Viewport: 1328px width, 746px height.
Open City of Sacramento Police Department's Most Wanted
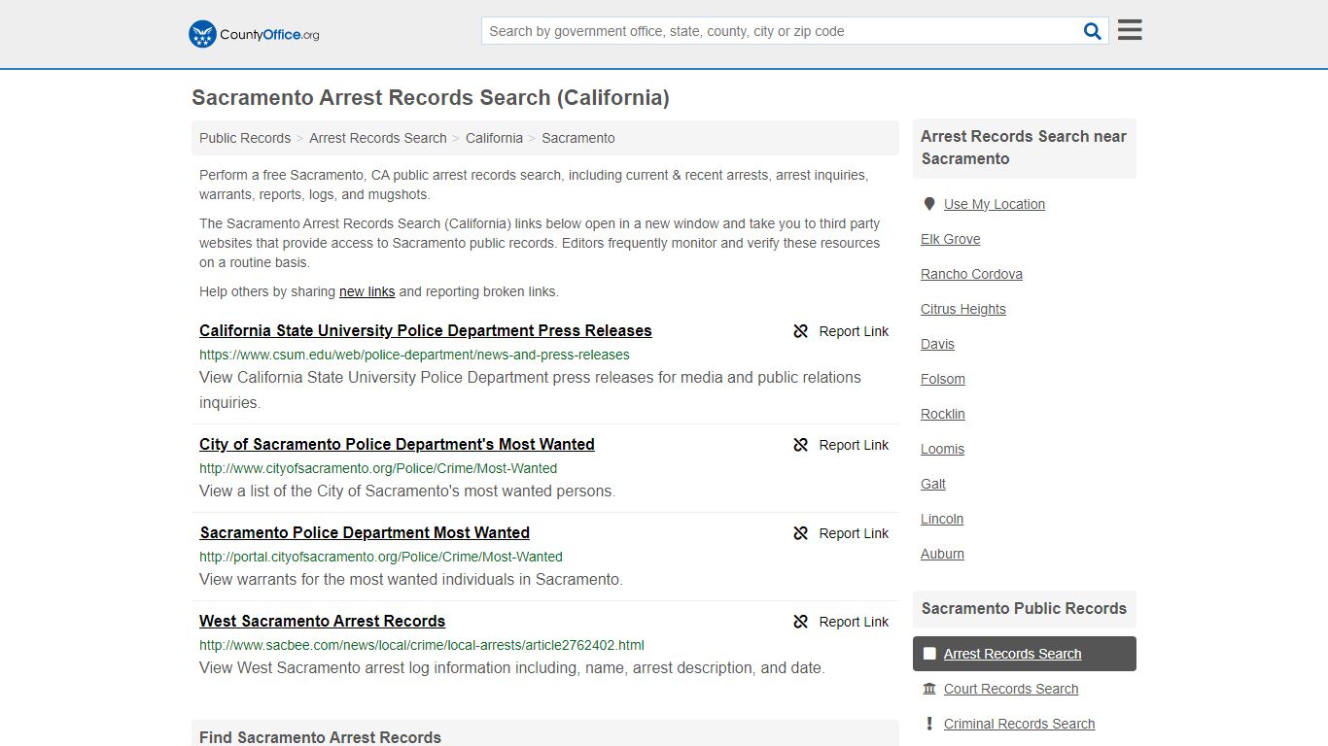397,444
